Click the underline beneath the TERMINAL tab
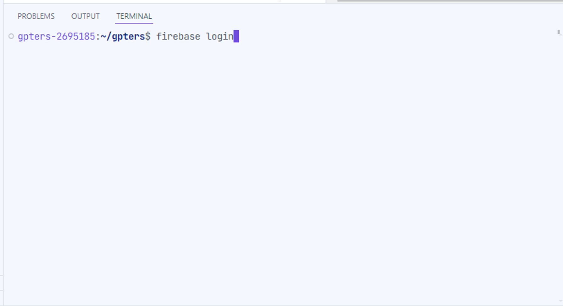This screenshot has height=306, width=563. 134,23
